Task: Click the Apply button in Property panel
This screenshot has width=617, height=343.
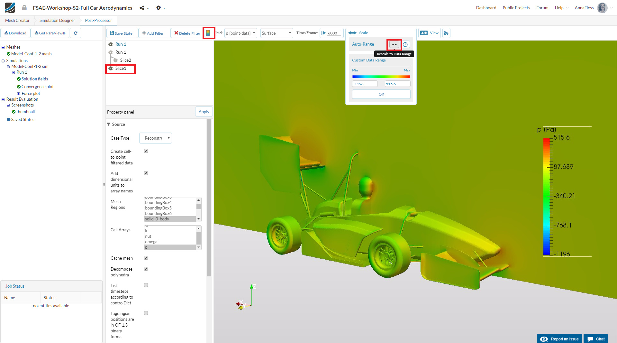Action: 204,112
